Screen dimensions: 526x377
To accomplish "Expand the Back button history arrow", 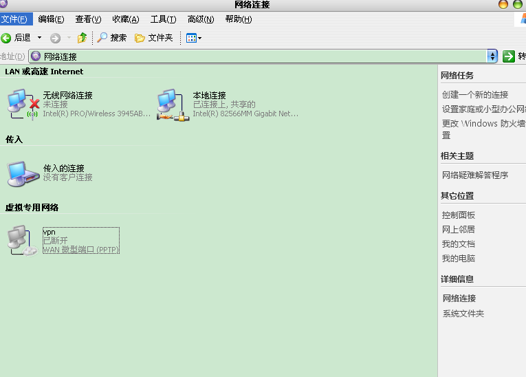I will 39,38.
